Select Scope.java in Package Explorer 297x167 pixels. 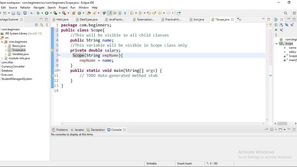(19, 50)
